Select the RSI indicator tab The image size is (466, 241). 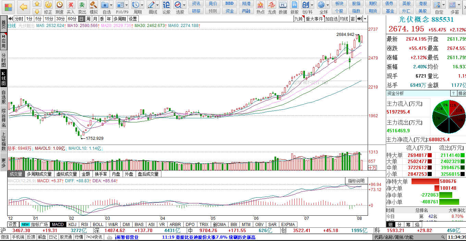click(85, 225)
